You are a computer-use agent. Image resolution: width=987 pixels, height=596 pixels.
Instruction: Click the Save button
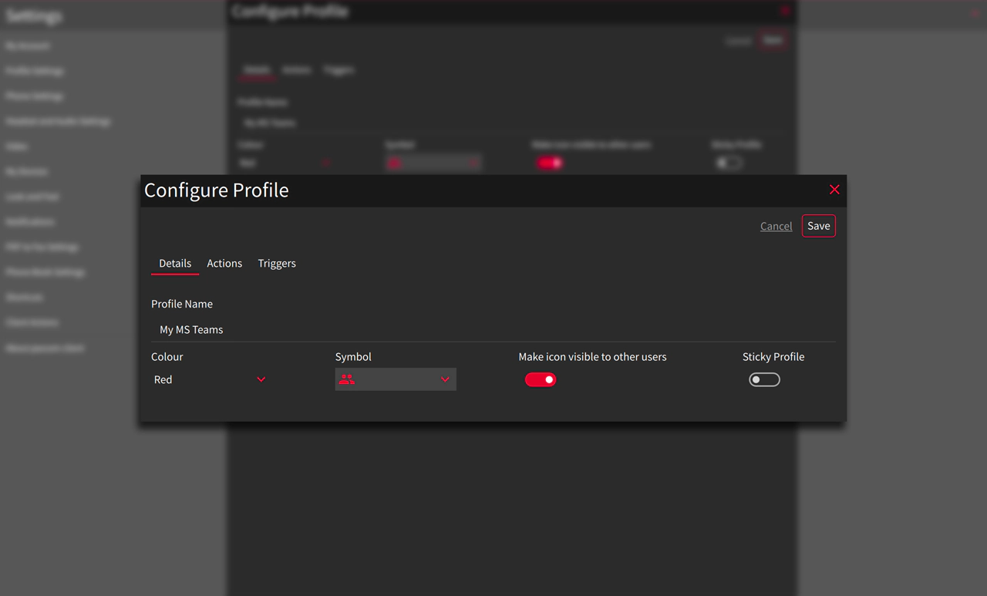pos(818,225)
